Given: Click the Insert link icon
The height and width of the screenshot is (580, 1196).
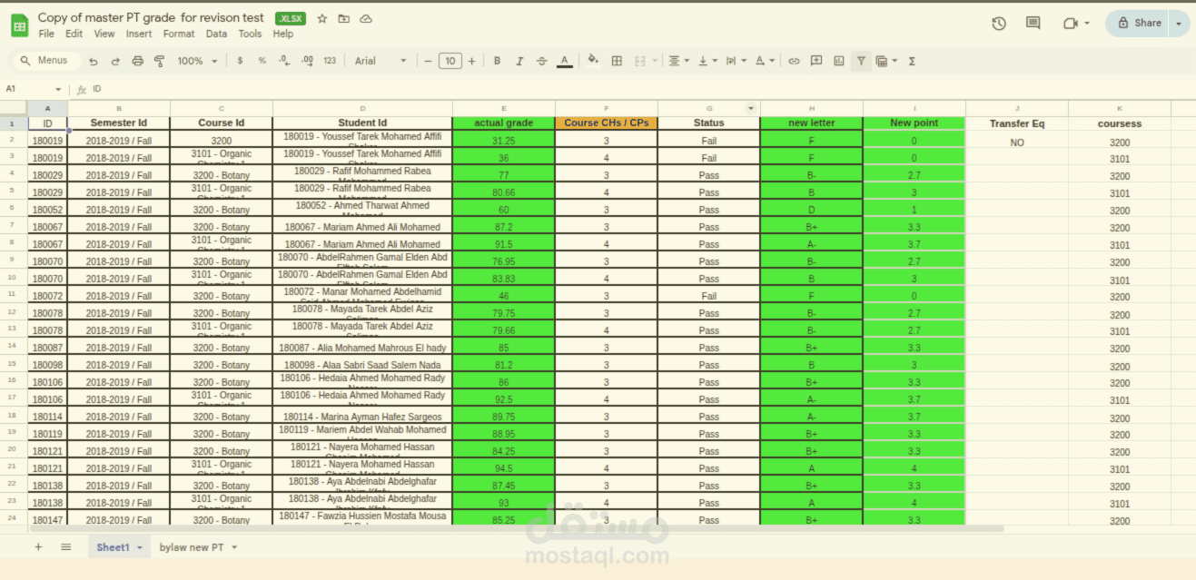Looking at the screenshot, I should tap(794, 61).
